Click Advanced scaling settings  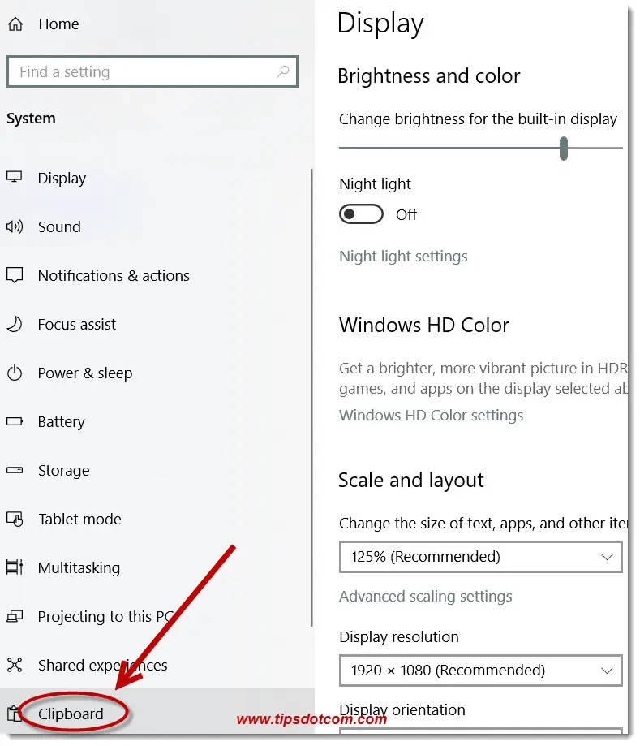pos(426,596)
